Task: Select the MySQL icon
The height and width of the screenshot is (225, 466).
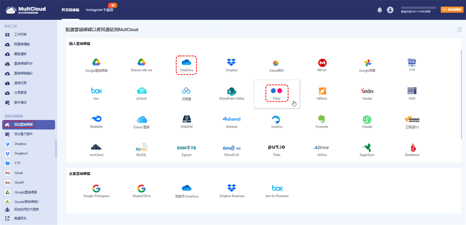Action: [x=141, y=147]
